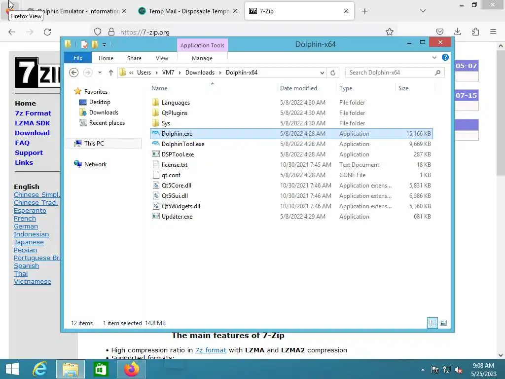
Task: Sort files by Date modified column
Action: [298, 88]
